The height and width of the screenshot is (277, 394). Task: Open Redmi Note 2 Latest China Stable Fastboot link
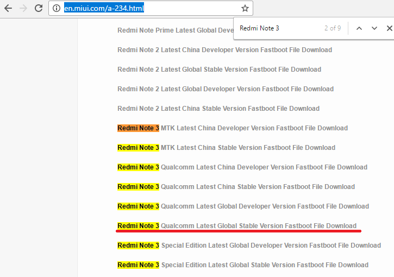tap(218, 109)
